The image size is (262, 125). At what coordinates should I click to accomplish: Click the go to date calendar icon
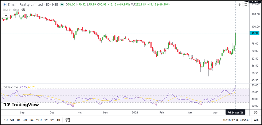pos(67,120)
